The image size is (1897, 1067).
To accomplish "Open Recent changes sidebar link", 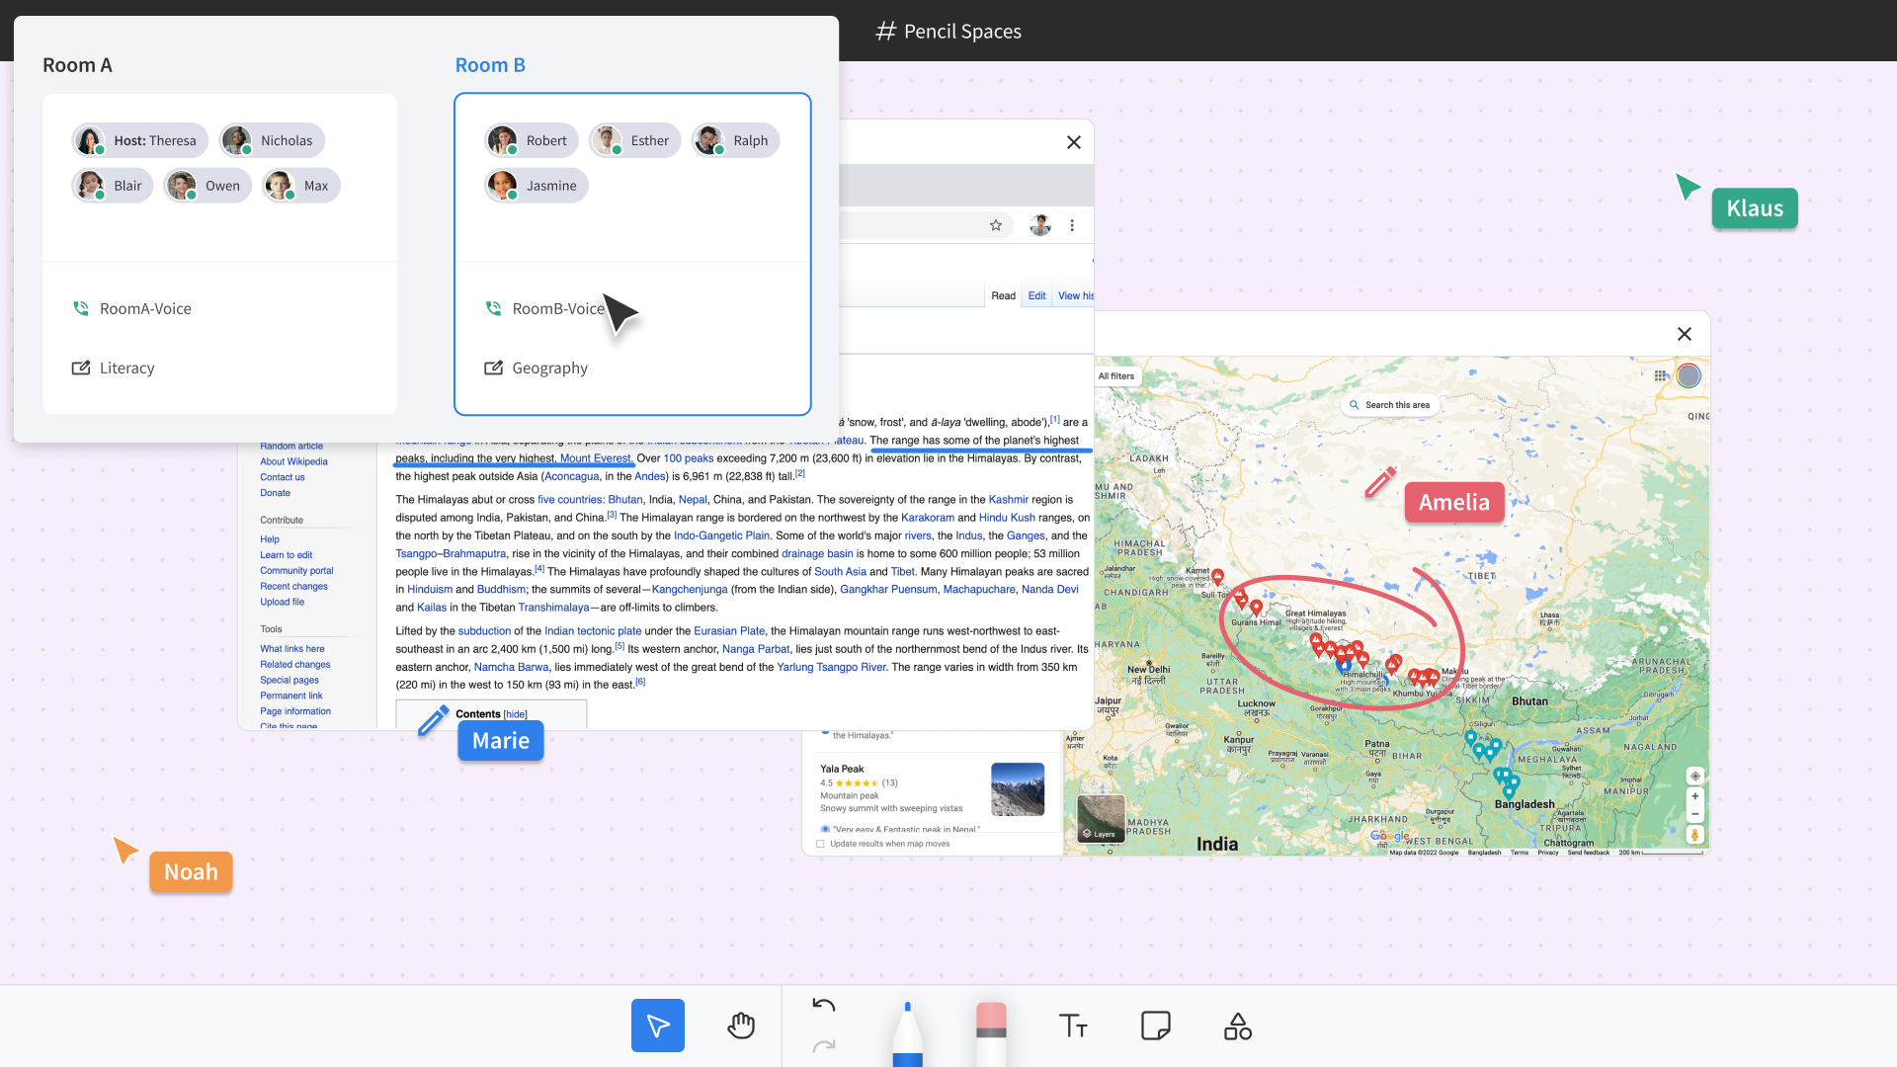I will (293, 586).
